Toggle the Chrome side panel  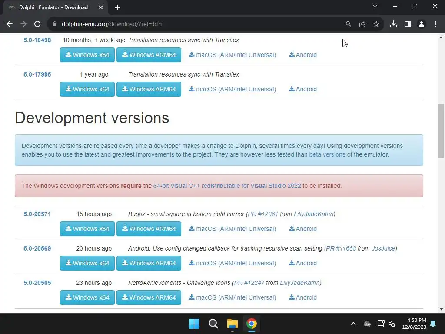pyautogui.click(x=408, y=24)
